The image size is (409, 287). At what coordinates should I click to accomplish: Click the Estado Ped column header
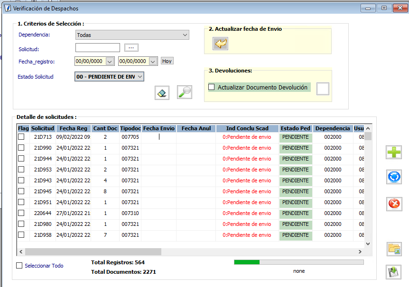pyautogui.click(x=296, y=128)
